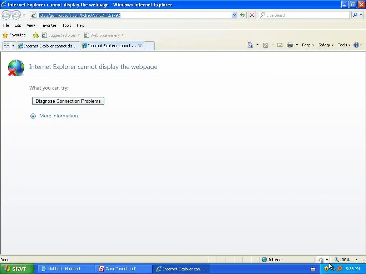The image size is (366, 274).
Task: Click the system clock showing 5:38 PM
Action: (353, 269)
